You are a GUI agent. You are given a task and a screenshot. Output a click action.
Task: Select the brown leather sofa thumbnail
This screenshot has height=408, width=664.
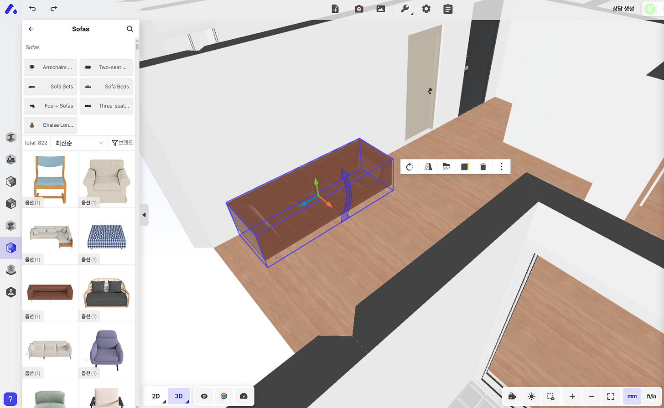(x=50, y=292)
